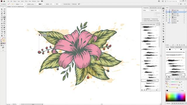This screenshot has width=187, height=105.
Task: Select the Eraser tool
Action: 4,20
